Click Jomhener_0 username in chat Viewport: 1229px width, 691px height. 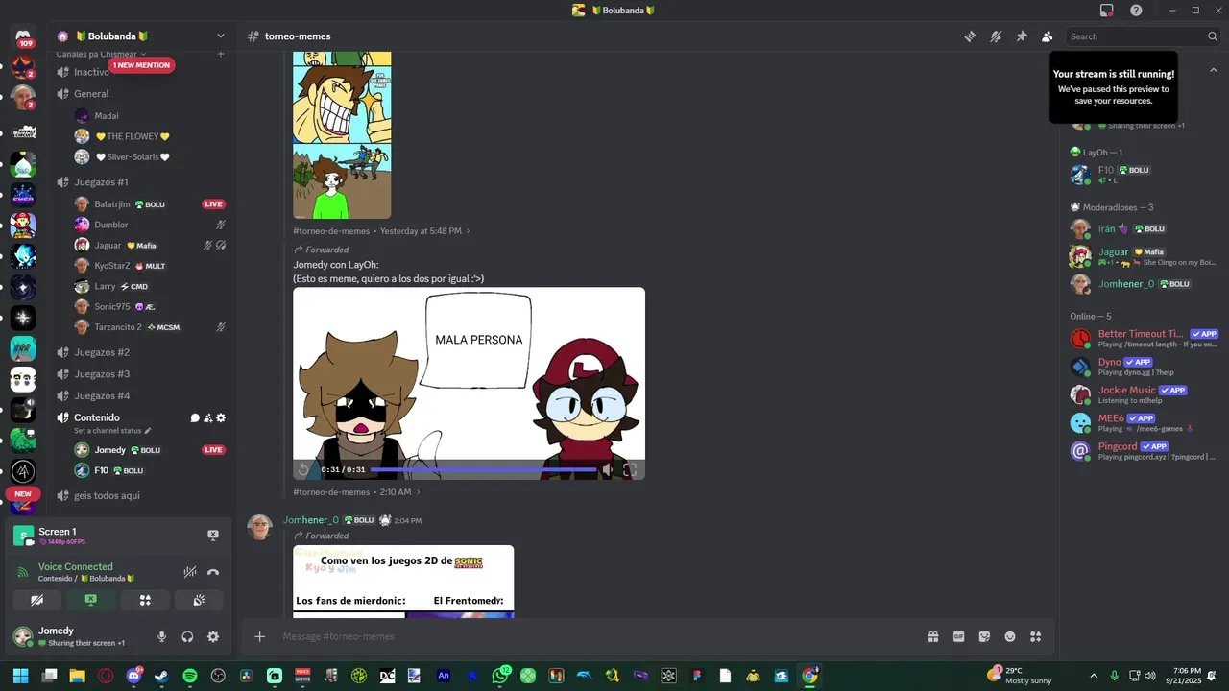311,520
